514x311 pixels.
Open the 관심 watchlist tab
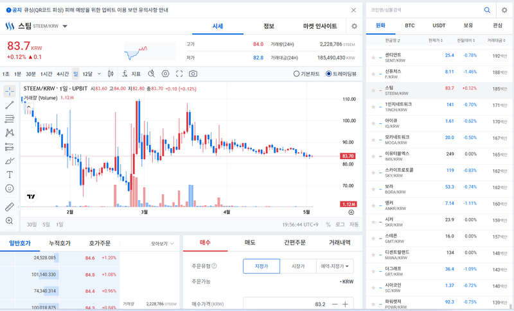coord(497,26)
